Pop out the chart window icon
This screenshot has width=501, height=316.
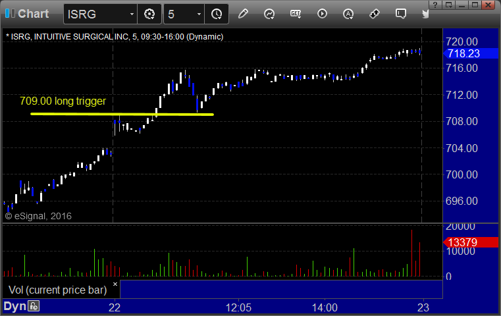click(x=449, y=5)
